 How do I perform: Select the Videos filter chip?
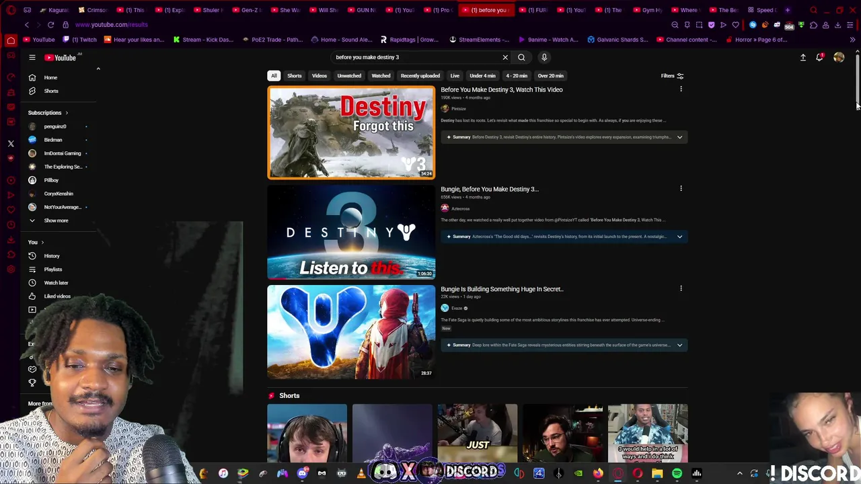[320, 76]
